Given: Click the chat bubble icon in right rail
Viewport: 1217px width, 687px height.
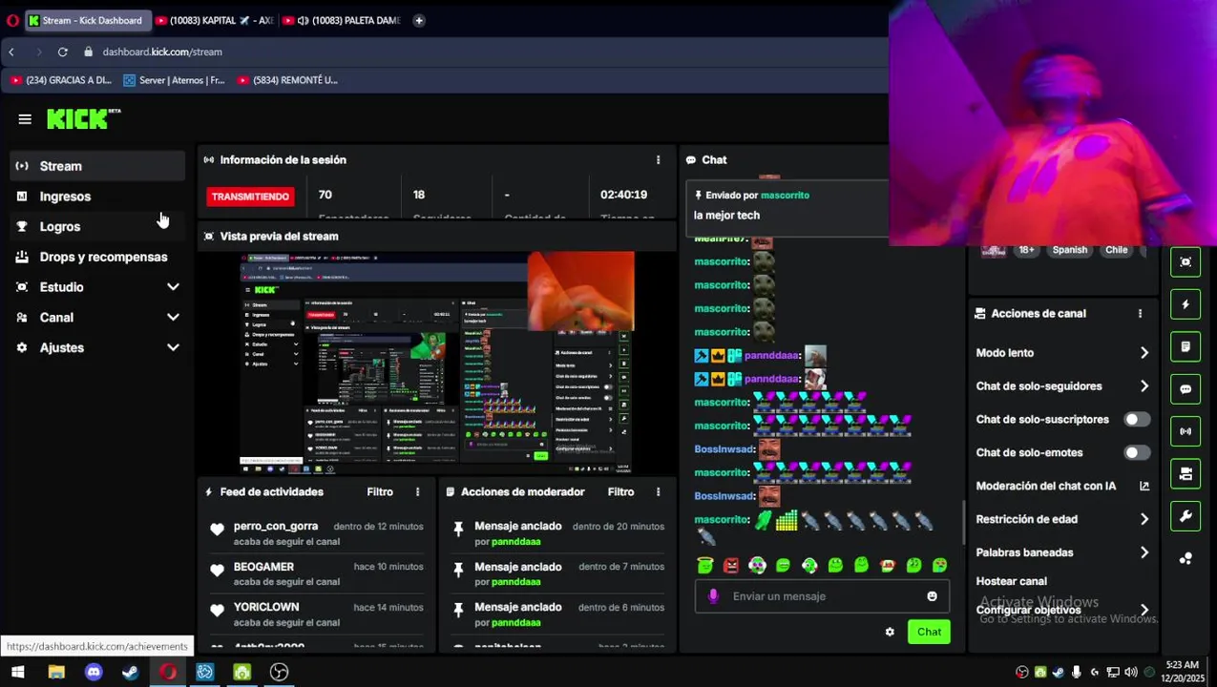Looking at the screenshot, I should pyautogui.click(x=1186, y=389).
